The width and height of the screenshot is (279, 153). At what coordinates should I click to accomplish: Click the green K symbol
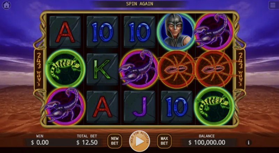click(x=102, y=69)
